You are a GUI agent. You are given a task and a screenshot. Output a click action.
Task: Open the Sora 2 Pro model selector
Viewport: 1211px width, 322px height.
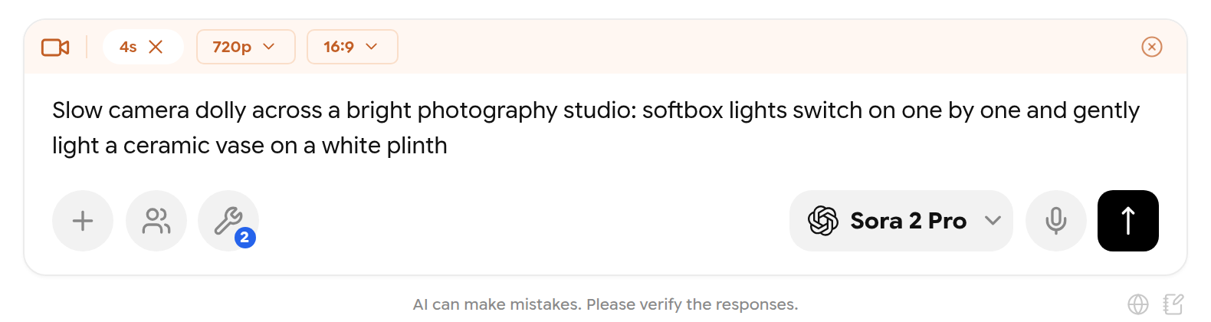click(901, 221)
